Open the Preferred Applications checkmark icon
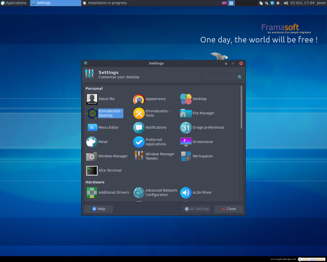The width and height of the screenshot is (327, 262). tap(139, 142)
